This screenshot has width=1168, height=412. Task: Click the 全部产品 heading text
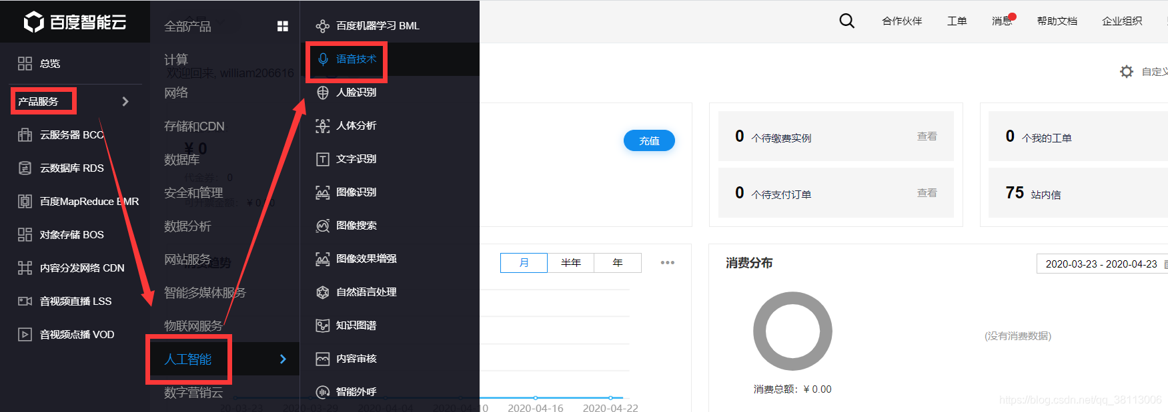(187, 26)
